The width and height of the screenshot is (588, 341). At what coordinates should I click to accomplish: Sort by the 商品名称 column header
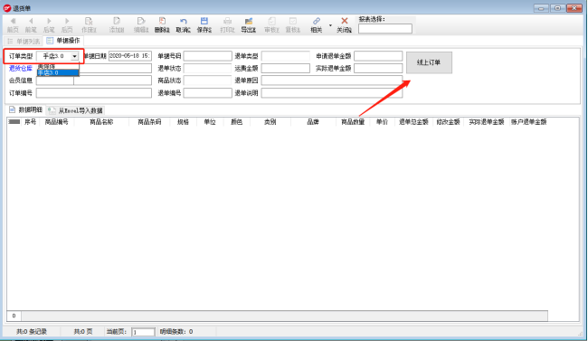pyautogui.click(x=101, y=122)
